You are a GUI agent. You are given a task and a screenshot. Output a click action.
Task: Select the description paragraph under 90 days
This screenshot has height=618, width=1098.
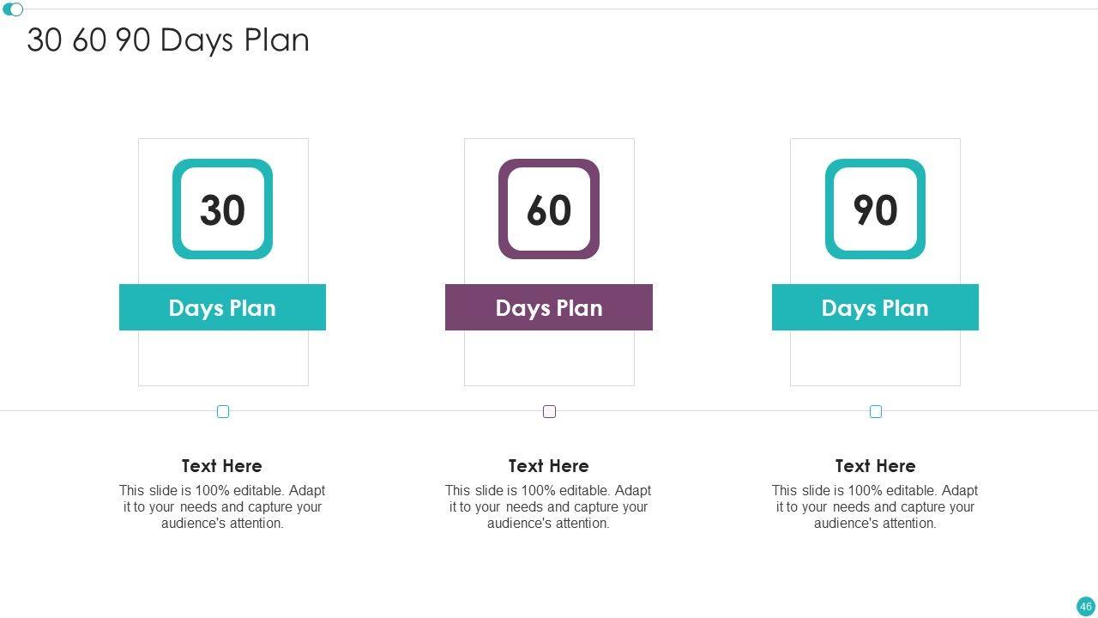coord(875,506)
